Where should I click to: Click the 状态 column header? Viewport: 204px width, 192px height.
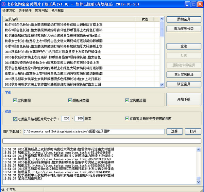145,19
